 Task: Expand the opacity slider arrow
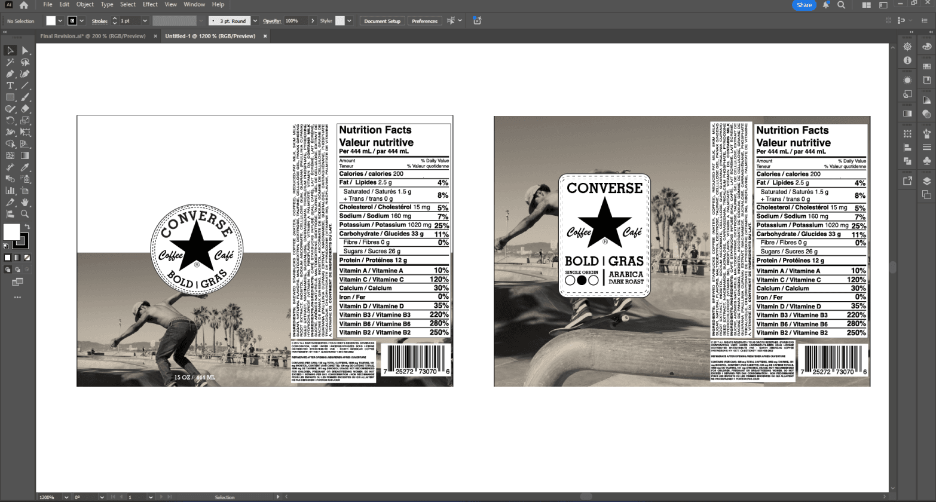point(313,21)
